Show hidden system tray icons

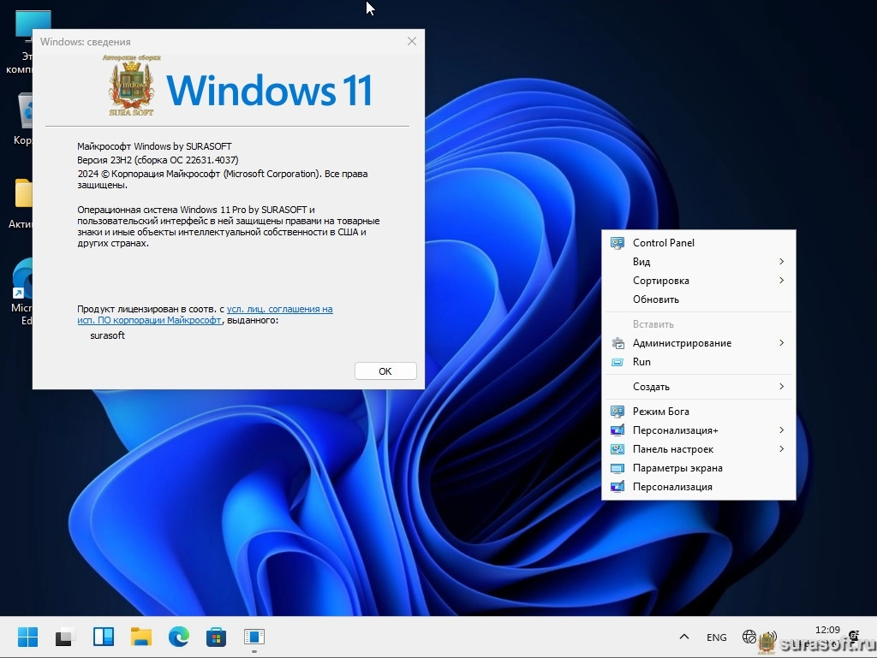click(x=683, y=637)
